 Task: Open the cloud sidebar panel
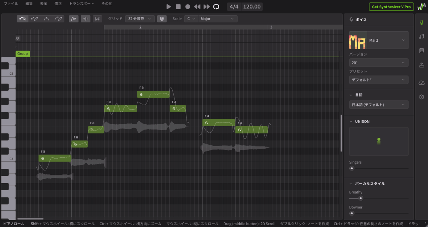click(421, 83)
